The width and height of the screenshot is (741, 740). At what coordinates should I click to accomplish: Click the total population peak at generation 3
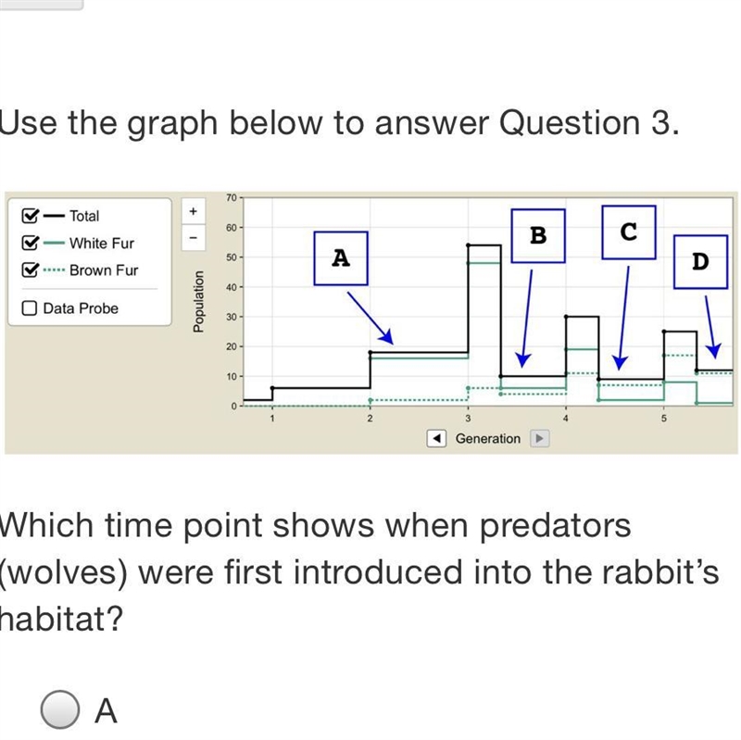(x=484, y=245)
